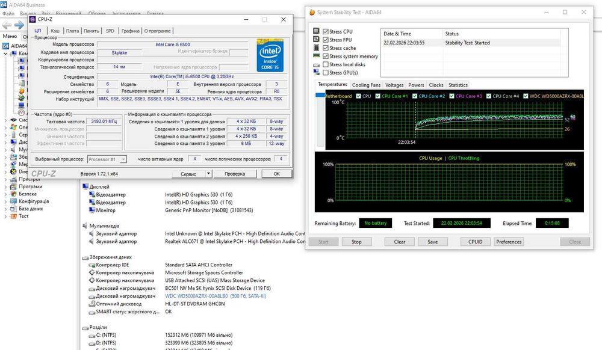
Task: Collapse the expanded computer tree node
Action: click(5, 54)
